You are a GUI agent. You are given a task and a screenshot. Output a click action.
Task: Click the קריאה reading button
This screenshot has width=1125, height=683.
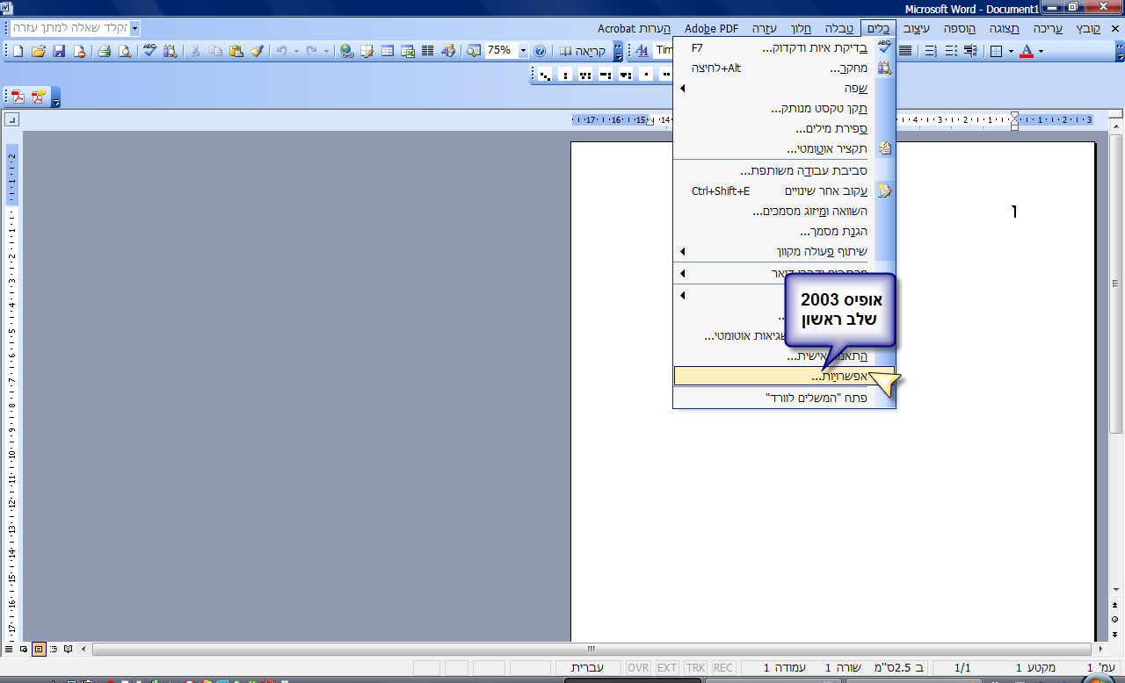coord(584,51)
